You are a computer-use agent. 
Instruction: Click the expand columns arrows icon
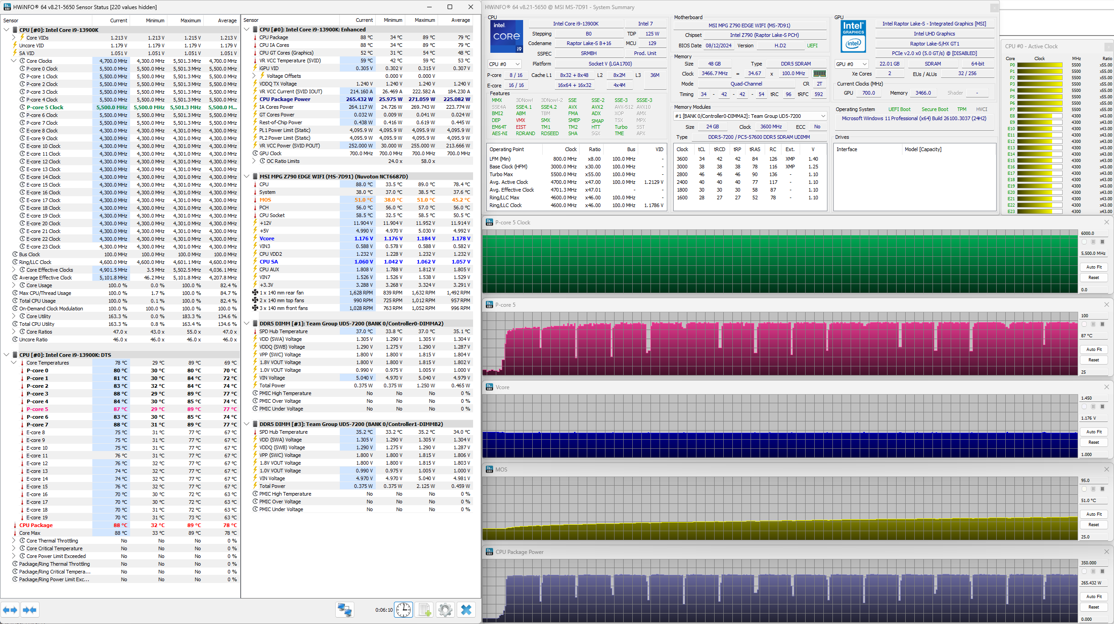10,610
